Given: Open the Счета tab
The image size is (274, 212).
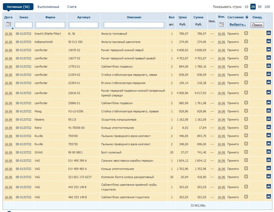Looking at the screenshot, I should pos(72,7).
